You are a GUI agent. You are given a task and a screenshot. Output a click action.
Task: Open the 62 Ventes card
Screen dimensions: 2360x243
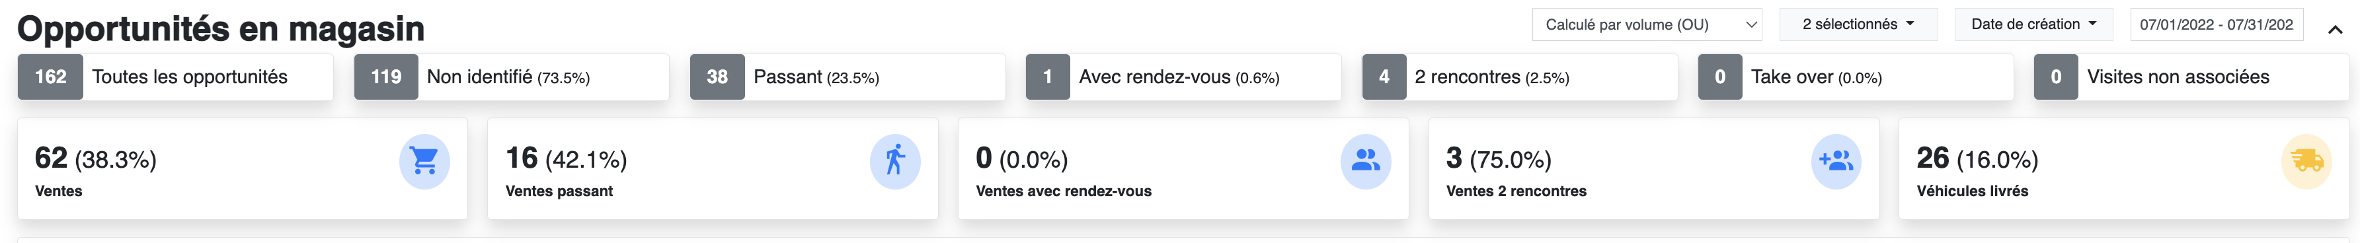click(x=243, y=169)
